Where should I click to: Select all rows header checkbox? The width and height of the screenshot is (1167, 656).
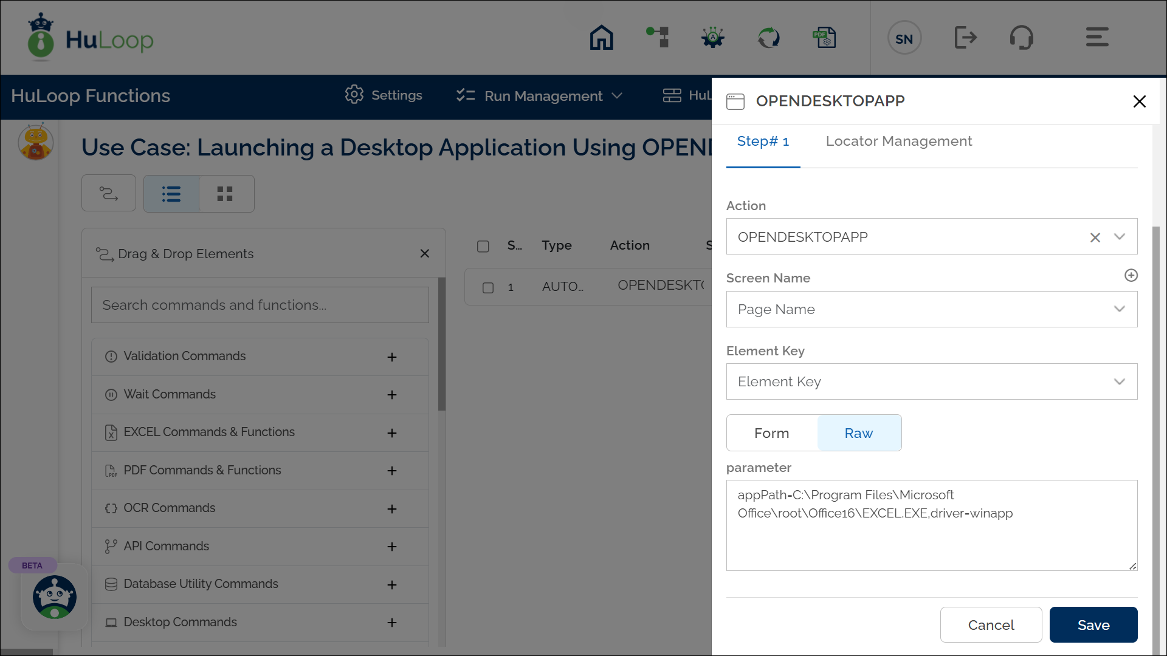(483, 246)
